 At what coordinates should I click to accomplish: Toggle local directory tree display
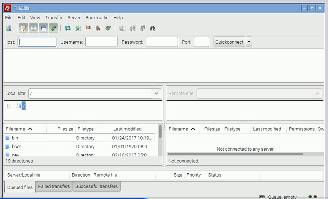tap(34, 28)
